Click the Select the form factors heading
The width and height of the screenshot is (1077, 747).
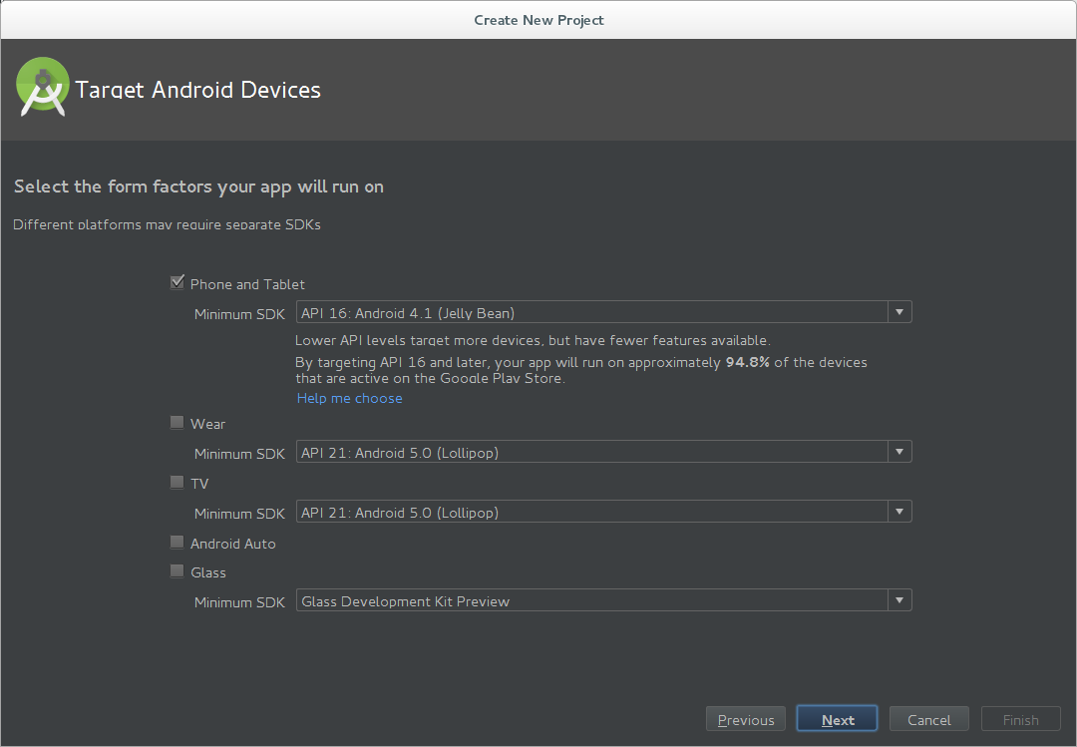[x=198, y=187]
